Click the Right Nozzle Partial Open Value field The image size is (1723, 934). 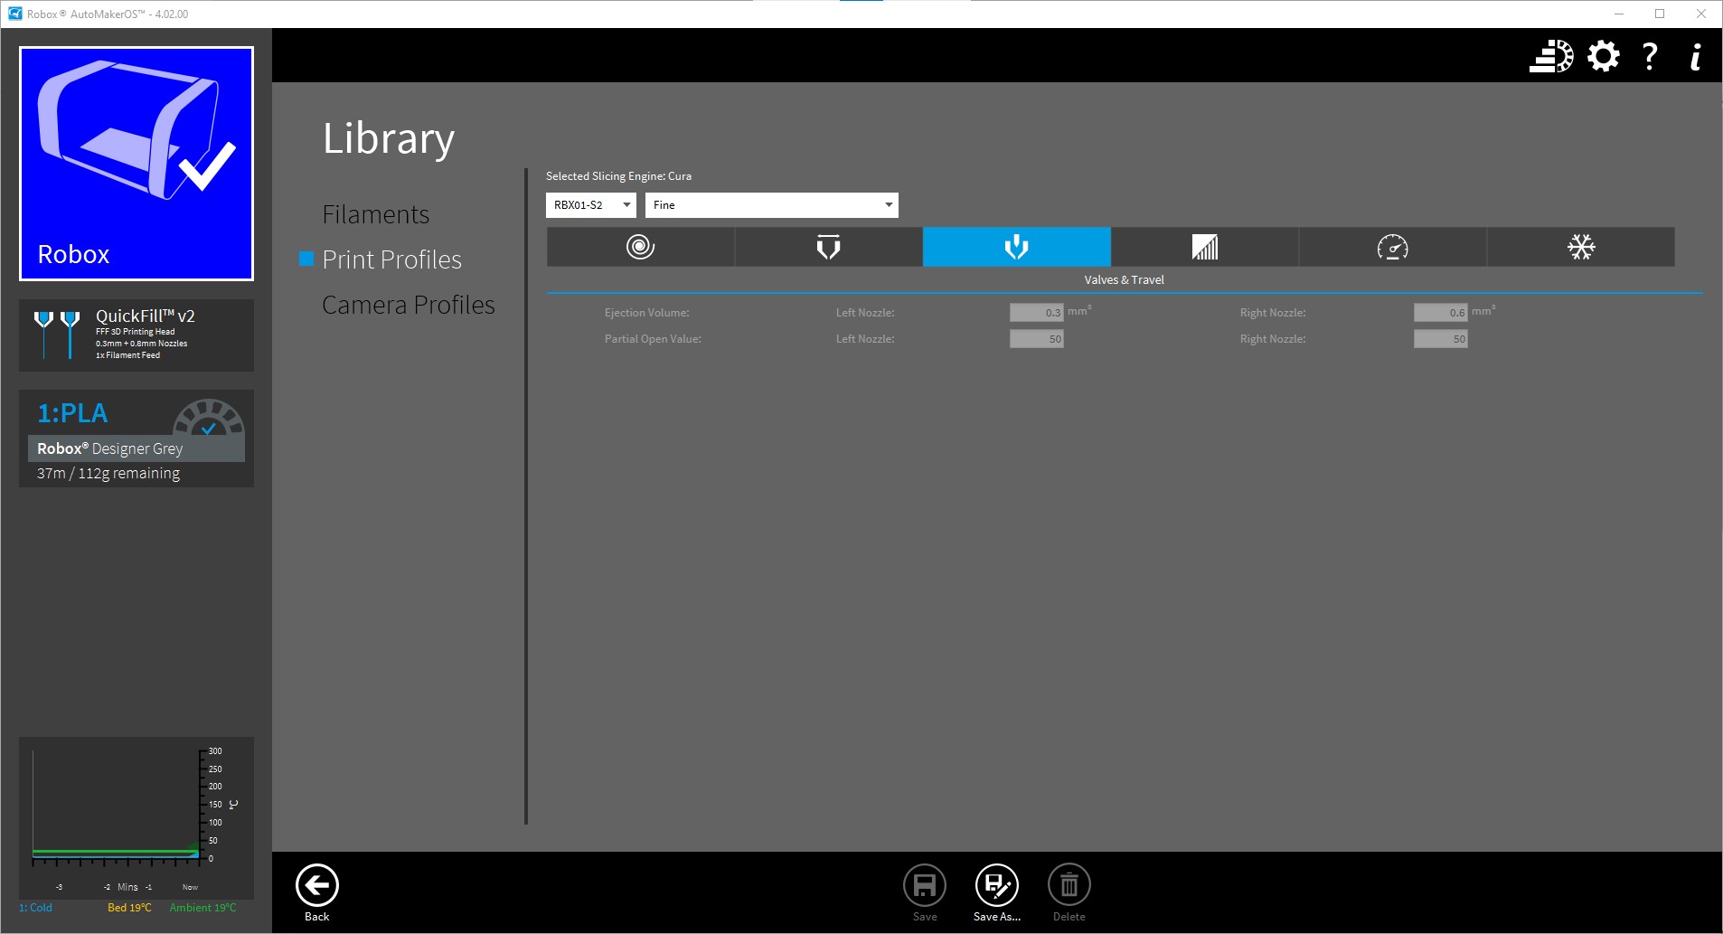click(x=1440, y=339)
